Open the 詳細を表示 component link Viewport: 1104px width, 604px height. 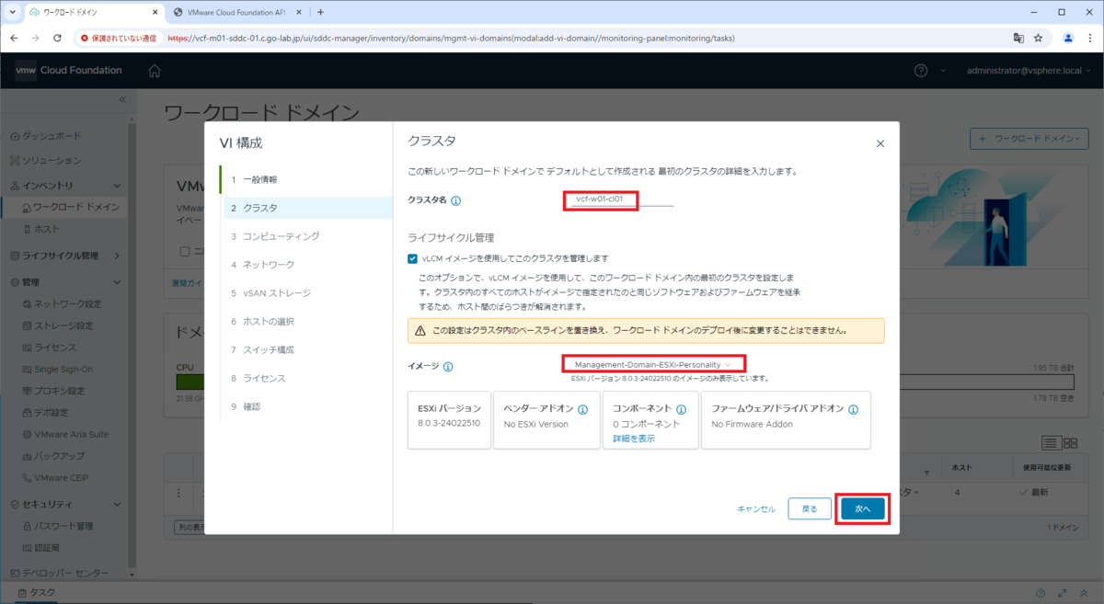click(x=634, y=439)
